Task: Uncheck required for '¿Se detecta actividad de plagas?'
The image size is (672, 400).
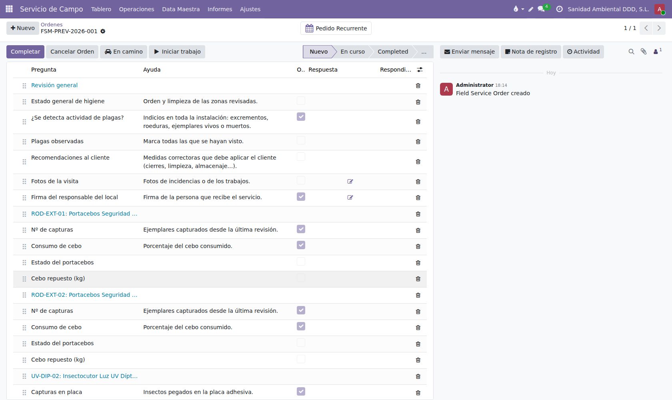Action: pyautogui.click(x=301, y=117)
